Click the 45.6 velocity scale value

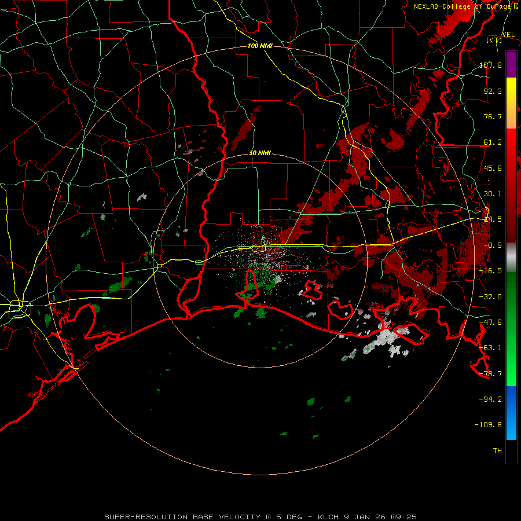(493, 168)
